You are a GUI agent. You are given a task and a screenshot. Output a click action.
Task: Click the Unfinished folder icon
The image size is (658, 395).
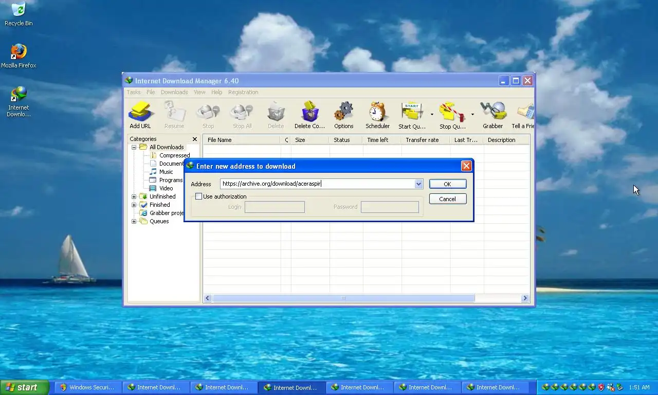point(143,196)
